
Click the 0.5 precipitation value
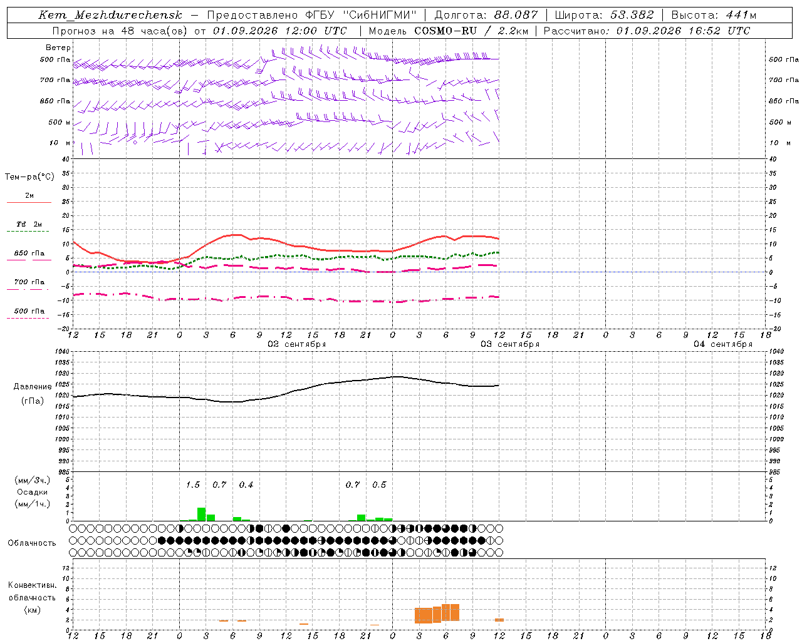[379, 485]
